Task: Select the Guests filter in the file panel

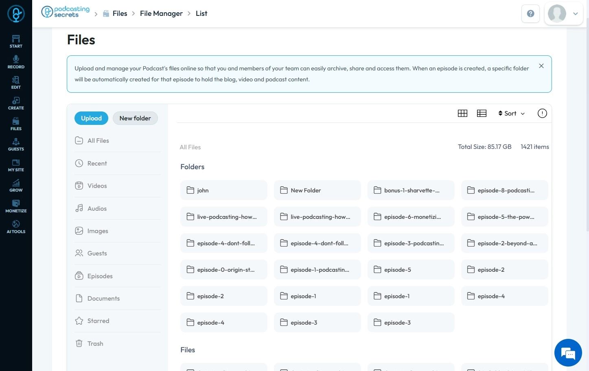Action: (118, 253)
